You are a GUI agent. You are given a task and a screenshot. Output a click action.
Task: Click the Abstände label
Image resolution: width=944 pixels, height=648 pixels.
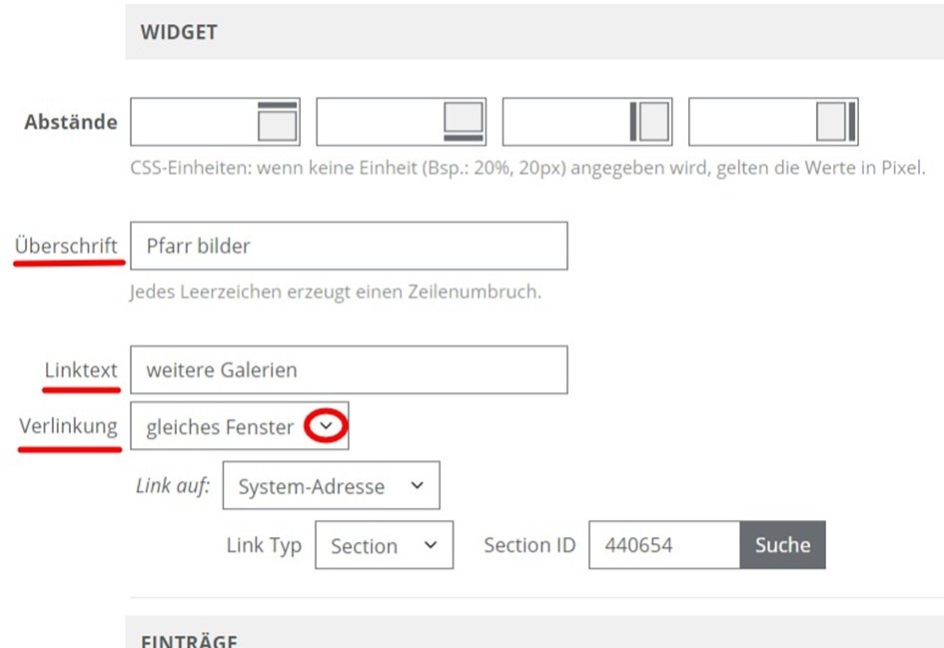tap(71, 122)
